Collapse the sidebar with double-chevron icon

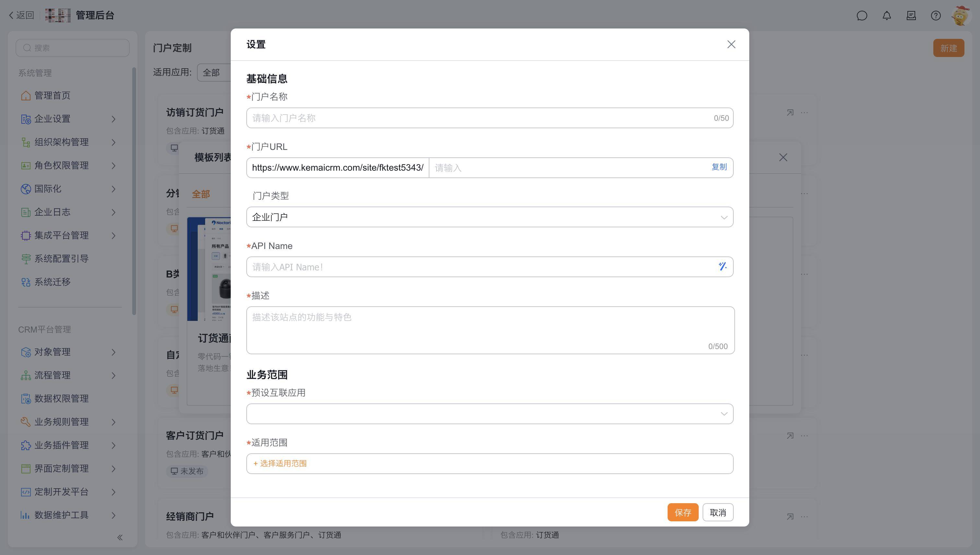point(120,538)
